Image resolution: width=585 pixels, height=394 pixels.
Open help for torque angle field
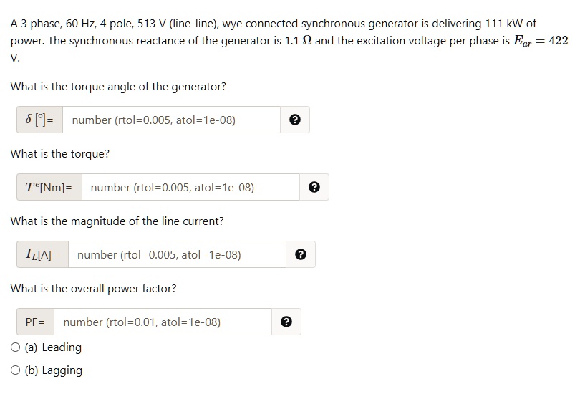295,120
